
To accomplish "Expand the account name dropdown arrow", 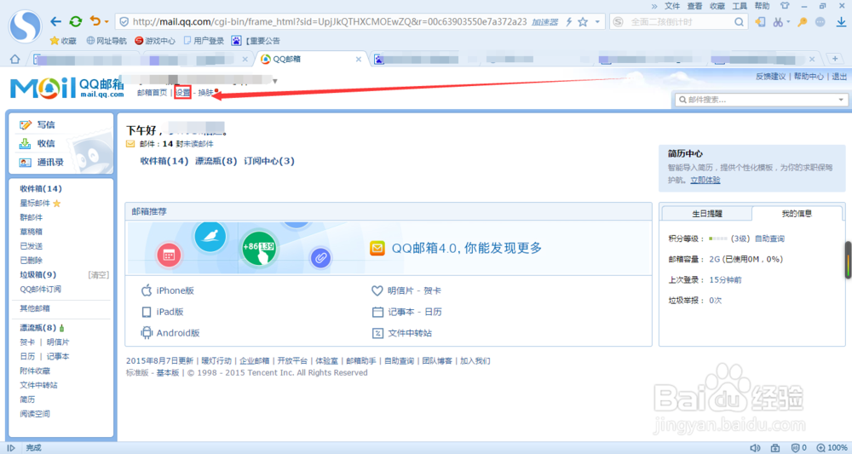I will coord(275,82).
